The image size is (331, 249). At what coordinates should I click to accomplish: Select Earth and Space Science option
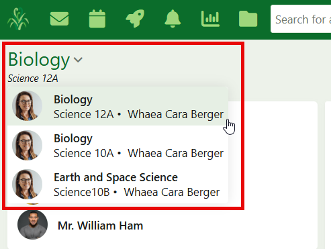pyautogui.click(x=117, y=184)
